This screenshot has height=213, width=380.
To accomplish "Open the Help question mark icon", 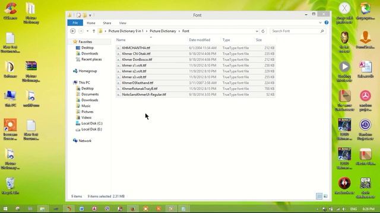I will (x=327, y=22).
